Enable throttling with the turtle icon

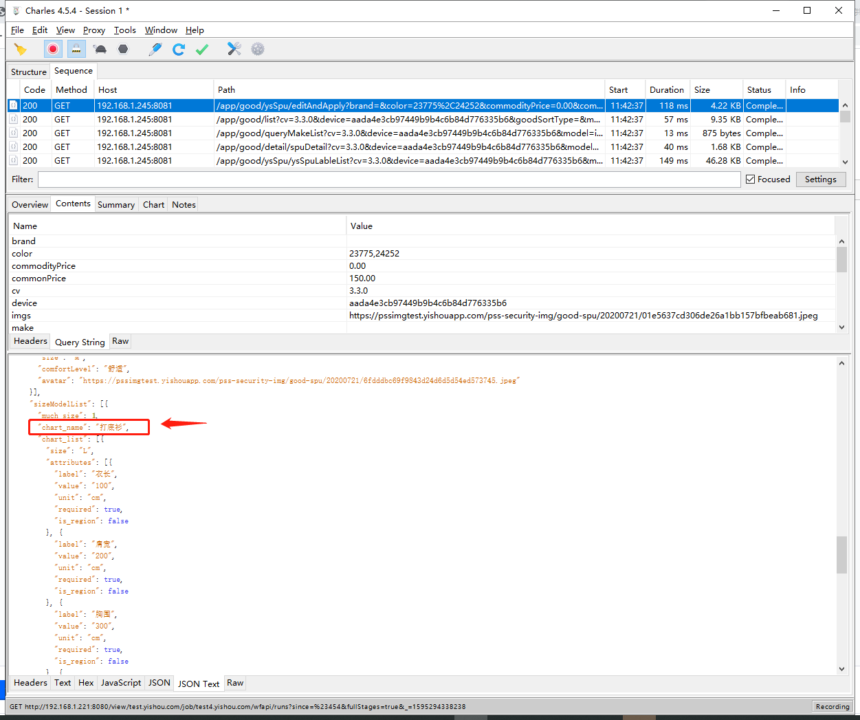100,49
